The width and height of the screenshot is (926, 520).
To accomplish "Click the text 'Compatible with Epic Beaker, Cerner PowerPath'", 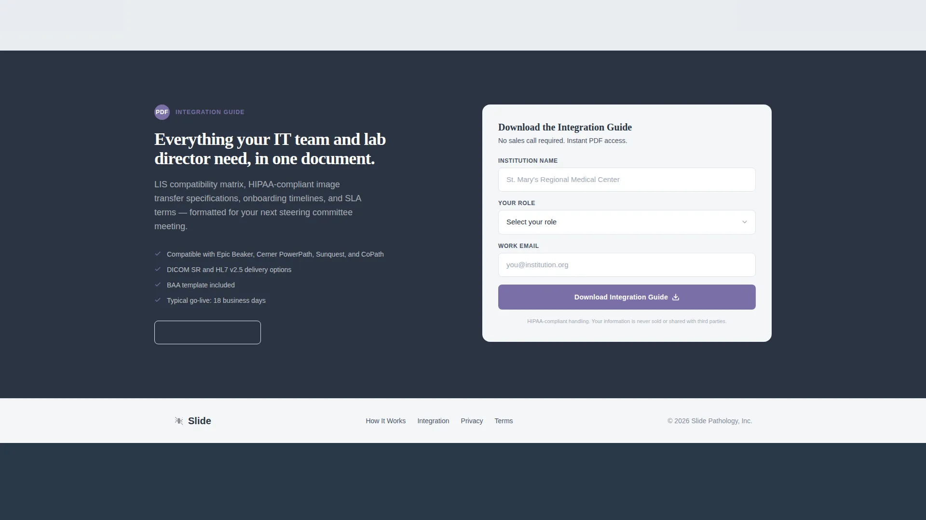I will click(275, 254).
